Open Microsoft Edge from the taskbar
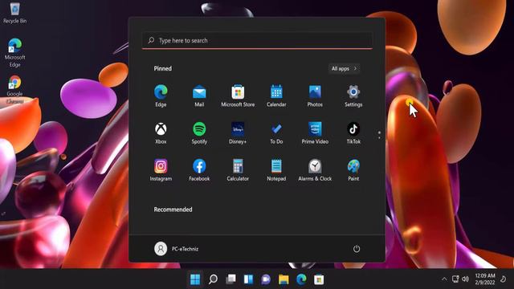Image resolution: width=514 pixels, height=289 pixels. 301,279
